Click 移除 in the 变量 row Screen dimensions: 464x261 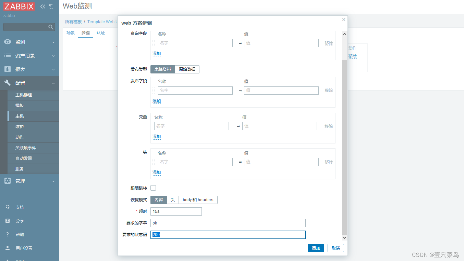(x=329, y=126)
